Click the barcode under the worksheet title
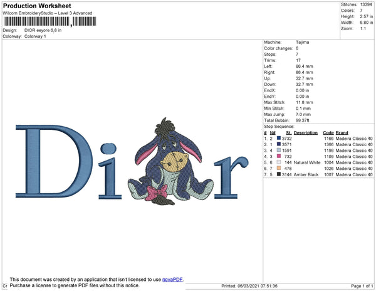This screenshot has height=291, width=376. (50, 21)
